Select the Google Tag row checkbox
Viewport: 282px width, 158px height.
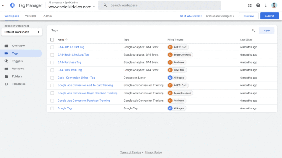click(x=52, y=109)
